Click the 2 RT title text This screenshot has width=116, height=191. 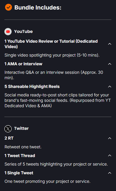(9, 138)
